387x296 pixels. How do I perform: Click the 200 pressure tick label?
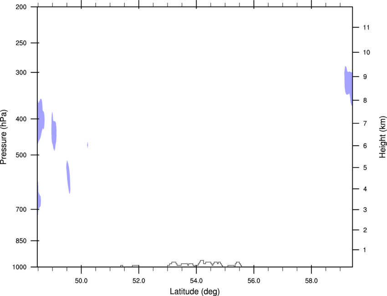[21, 7]
